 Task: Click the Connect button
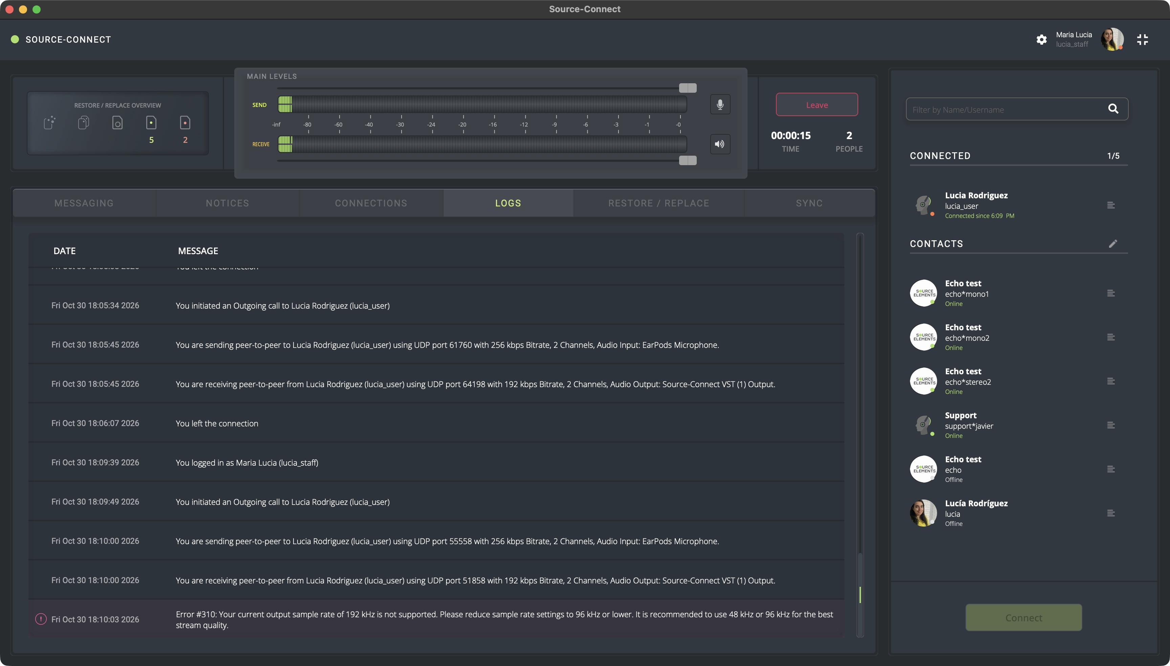coord(1023,618)
